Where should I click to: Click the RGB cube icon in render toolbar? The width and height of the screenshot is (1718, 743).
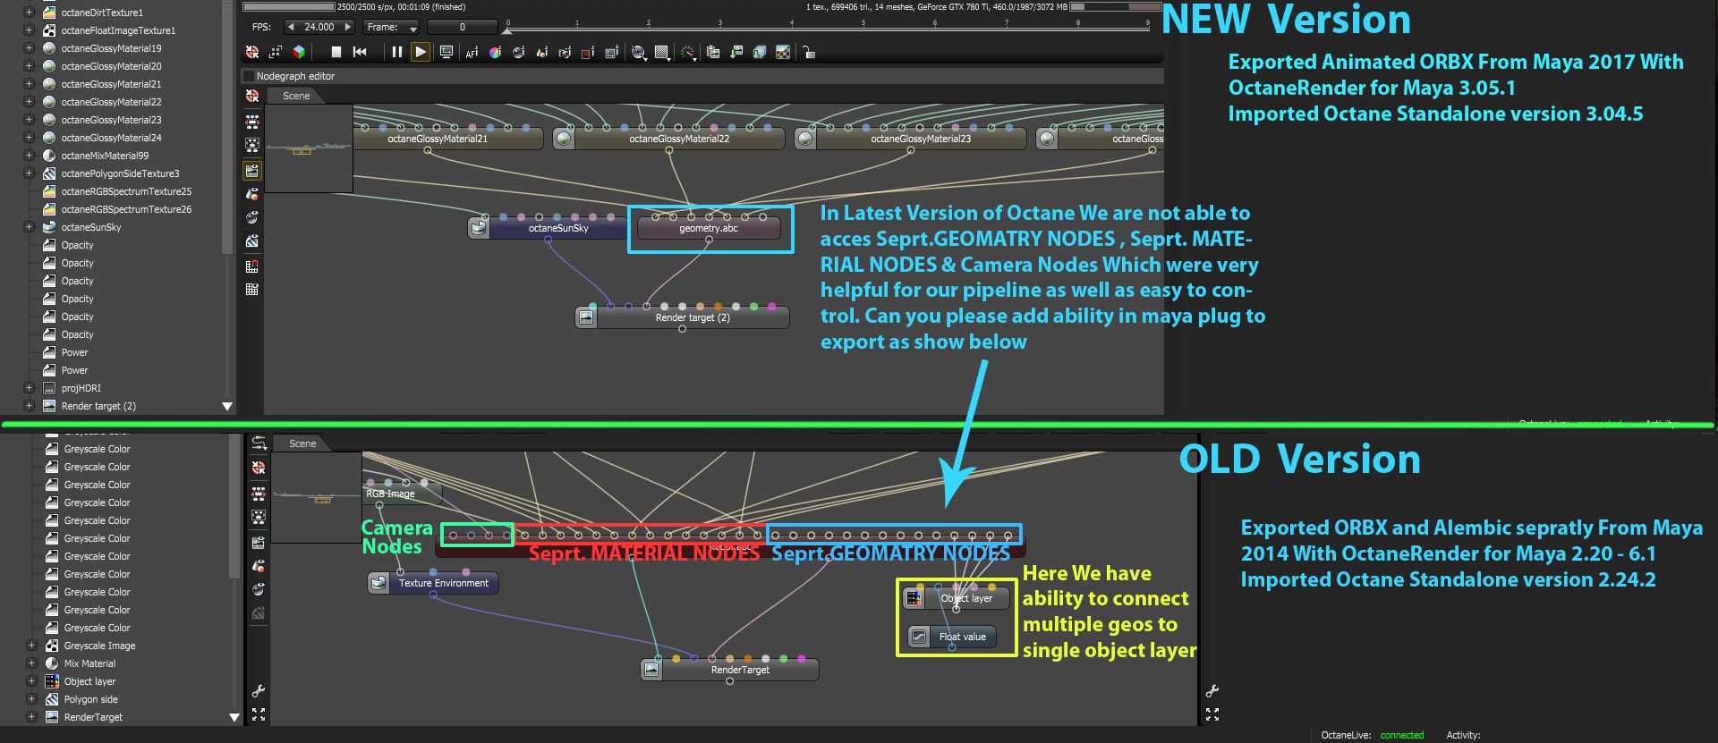tap(299, 52)
